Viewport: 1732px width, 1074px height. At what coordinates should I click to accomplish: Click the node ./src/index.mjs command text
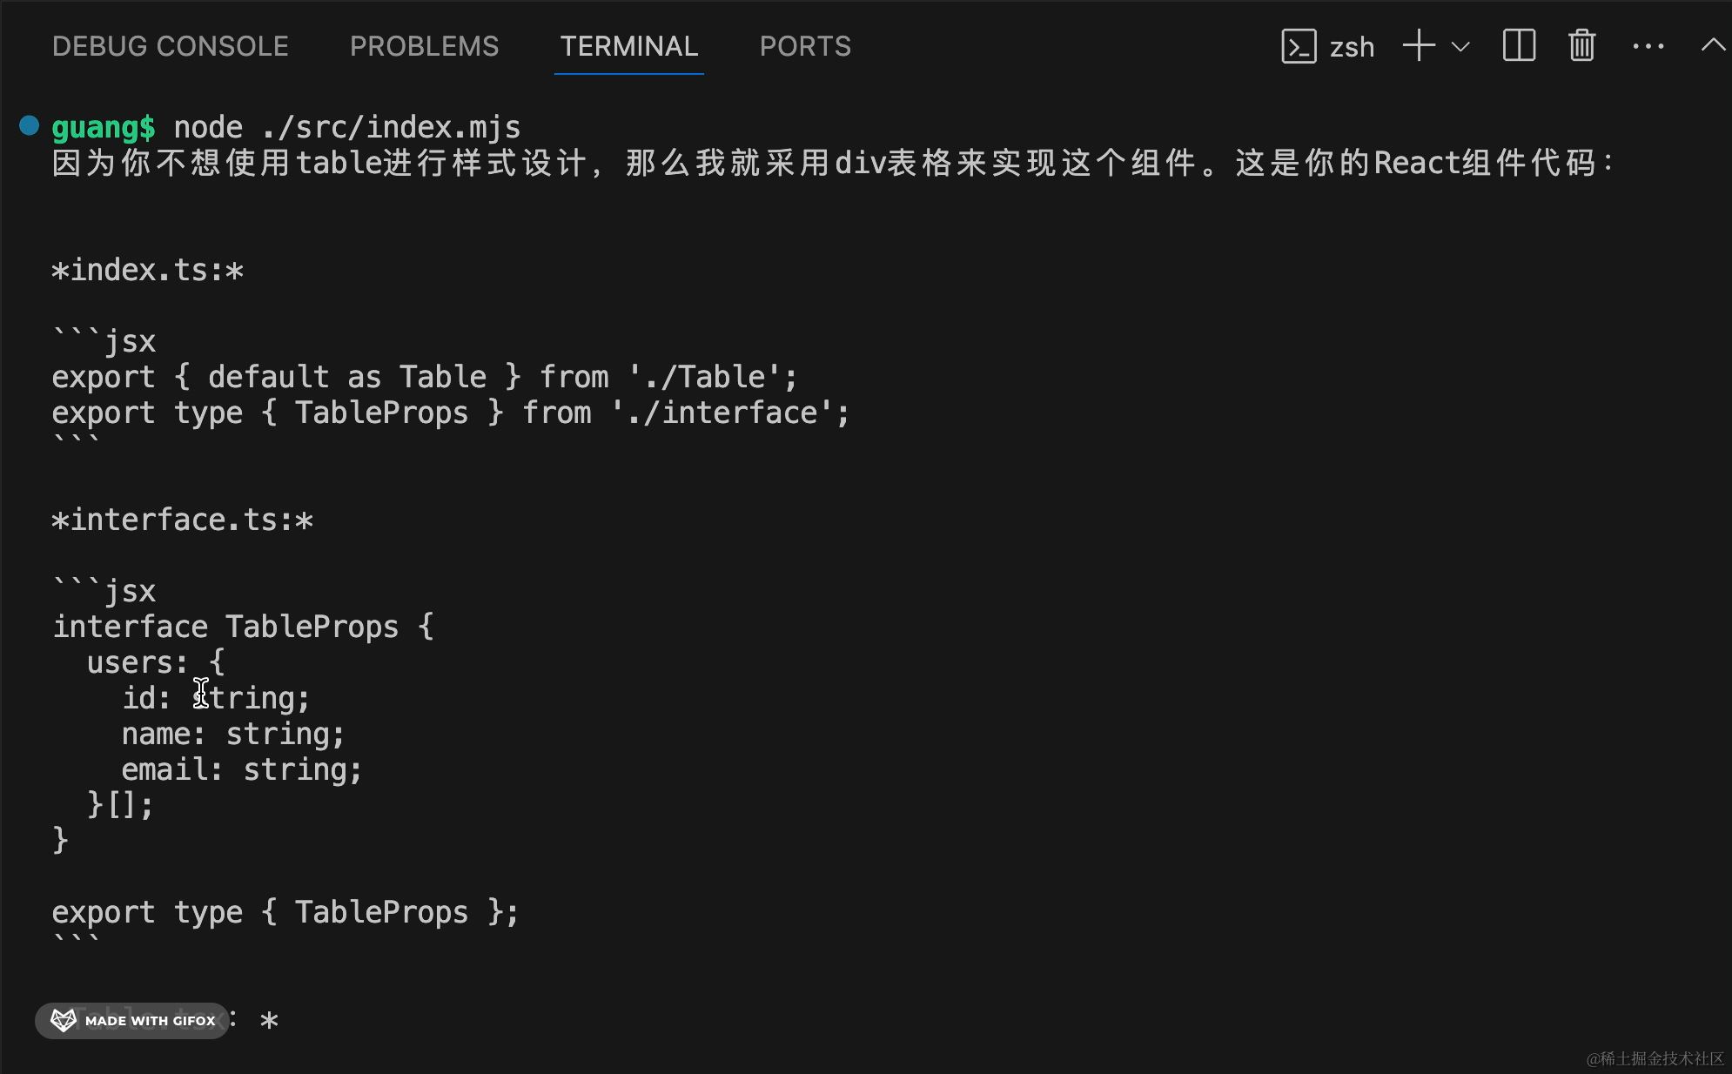(346, 127)
